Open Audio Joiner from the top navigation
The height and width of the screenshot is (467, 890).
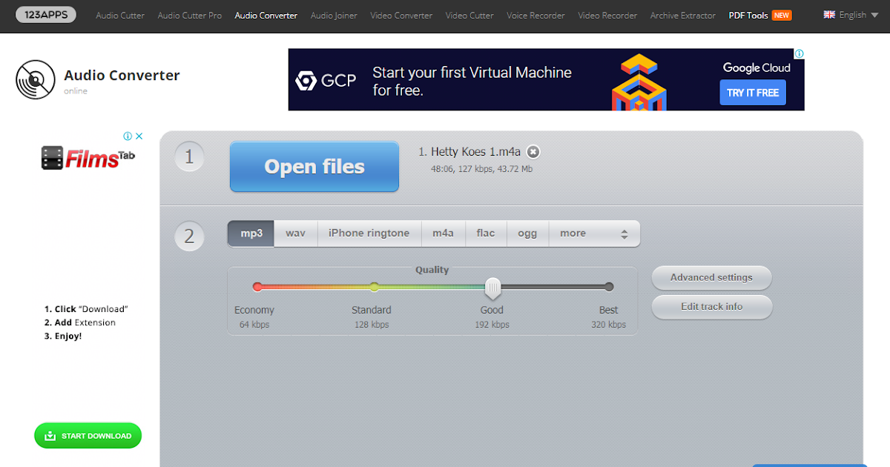(x=334, y=15)
